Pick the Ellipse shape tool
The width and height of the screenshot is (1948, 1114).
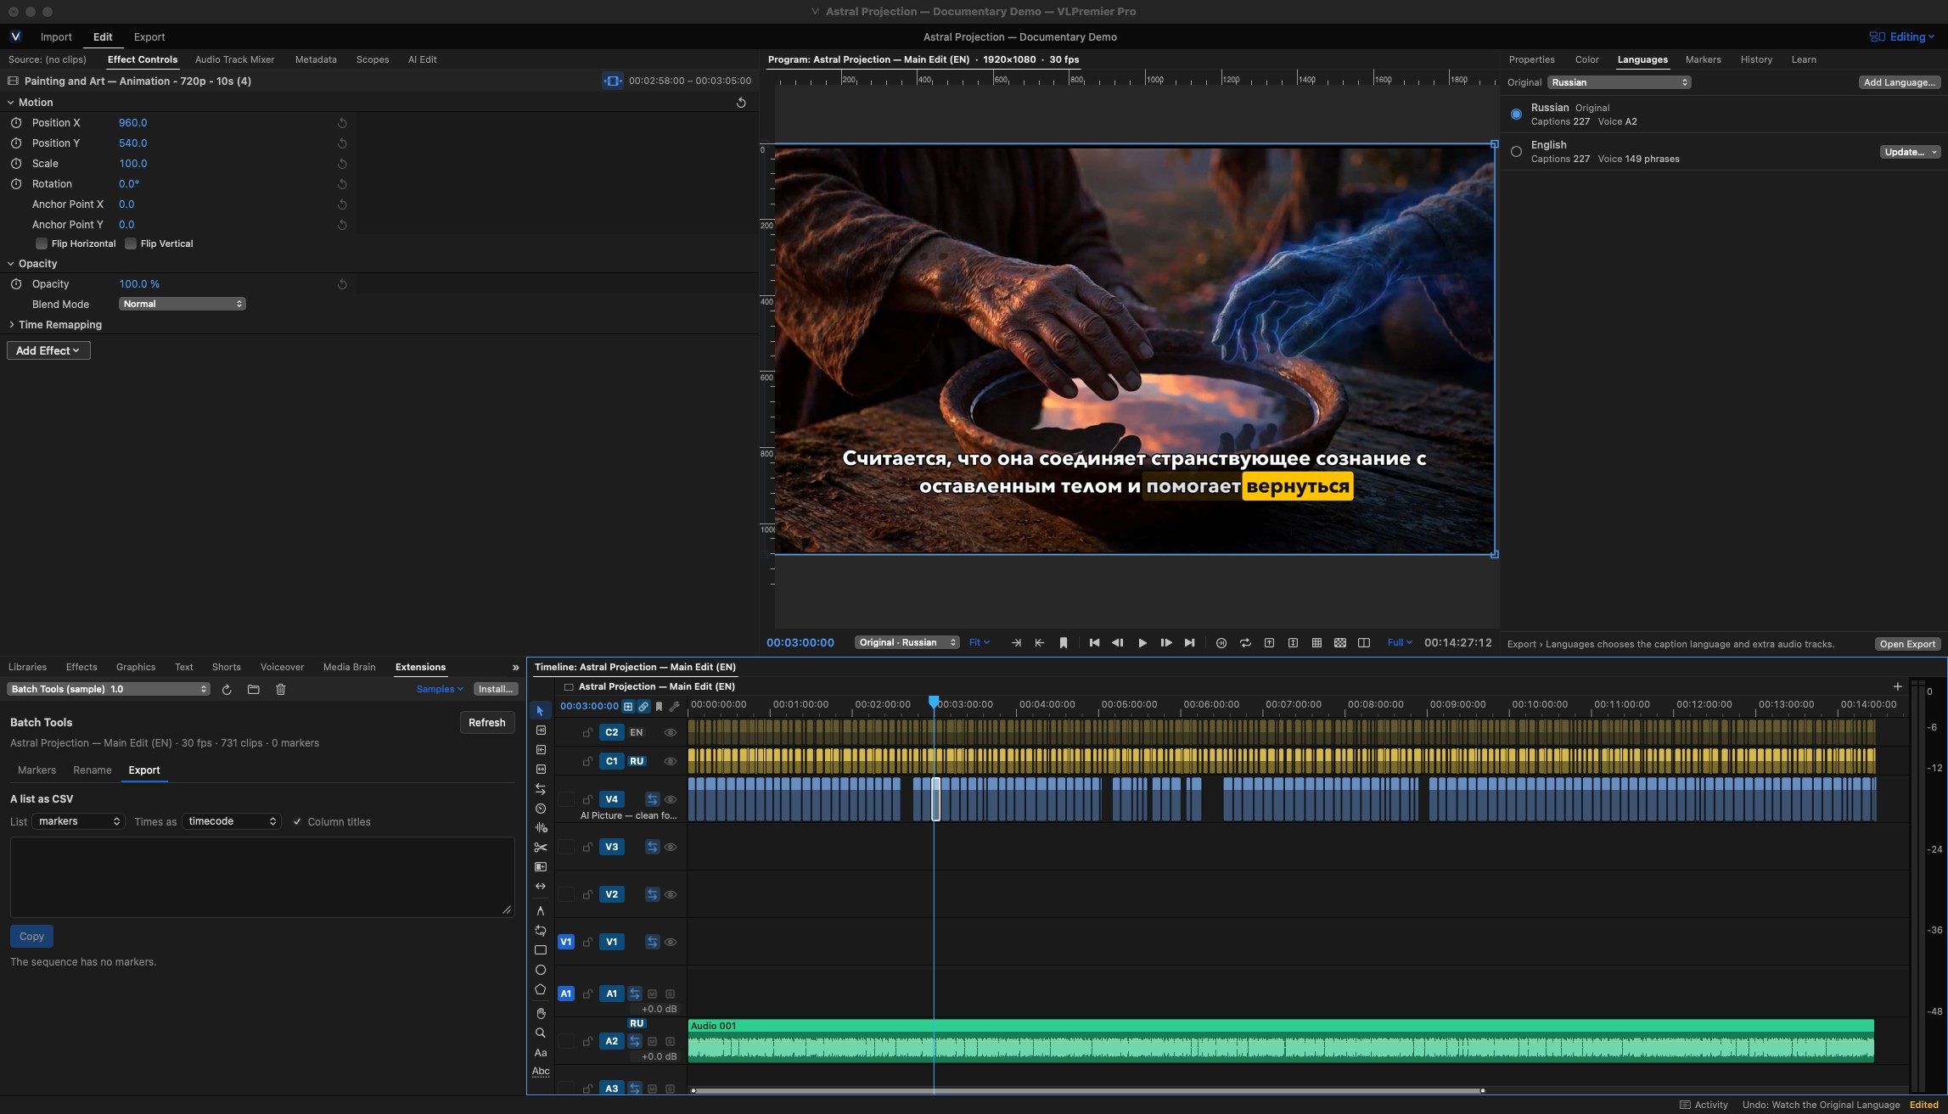[540, 970]
